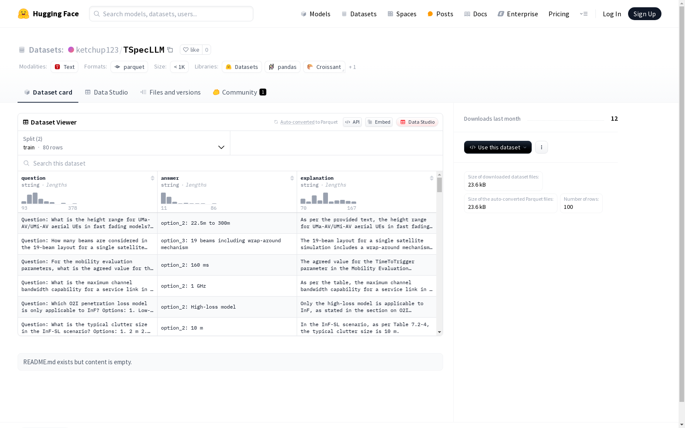Open the more navigation menu icon
Image resolution: width=685 pixels, height=428 pixels.
coord(584,14)
